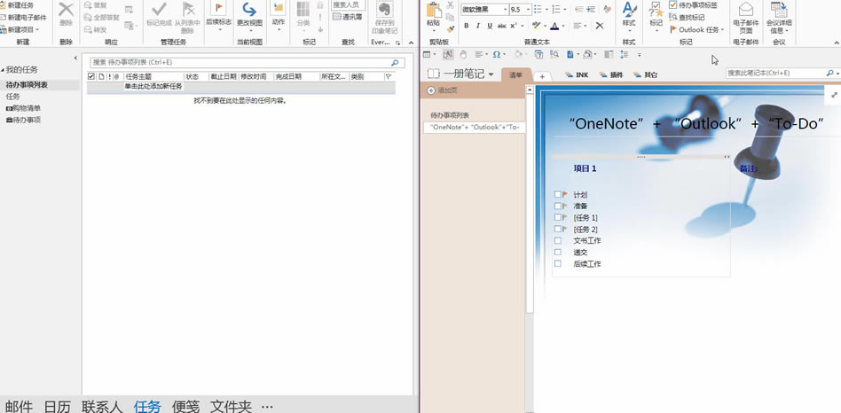Screen dimensions: 841x413
Task: Switch to People in Outlook navigation
Action: 102,407
